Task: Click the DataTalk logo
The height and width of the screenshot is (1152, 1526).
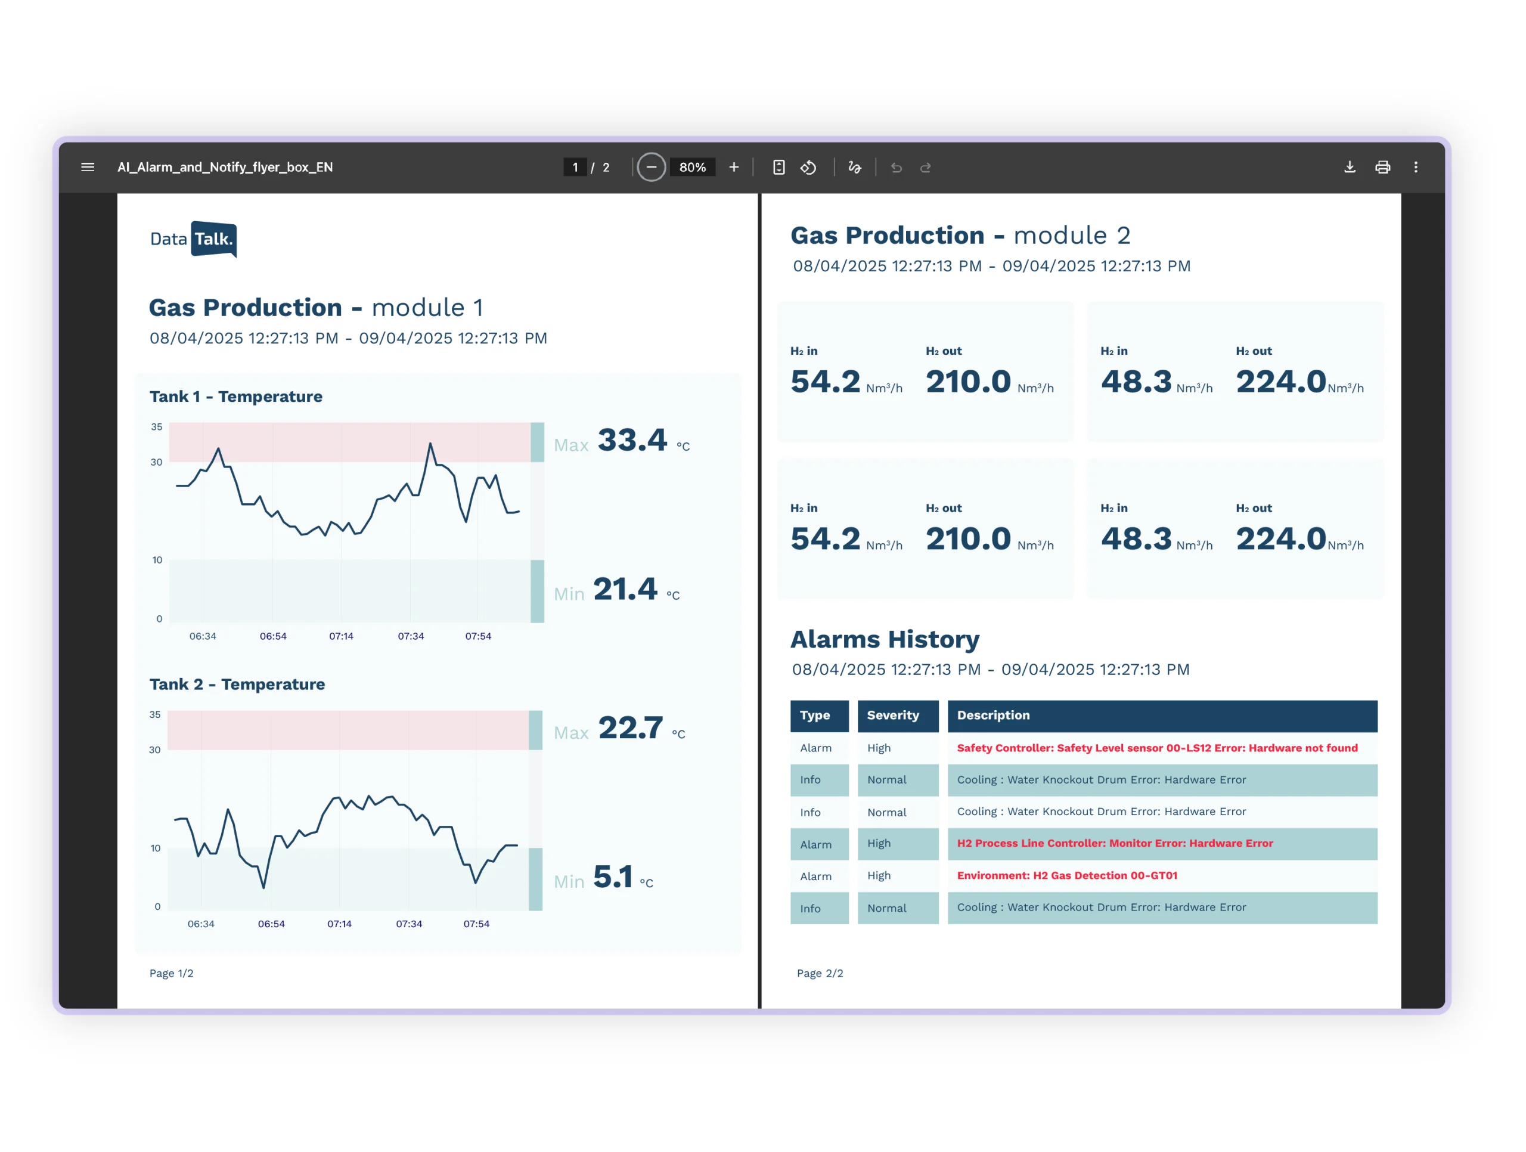Action: 193,239
